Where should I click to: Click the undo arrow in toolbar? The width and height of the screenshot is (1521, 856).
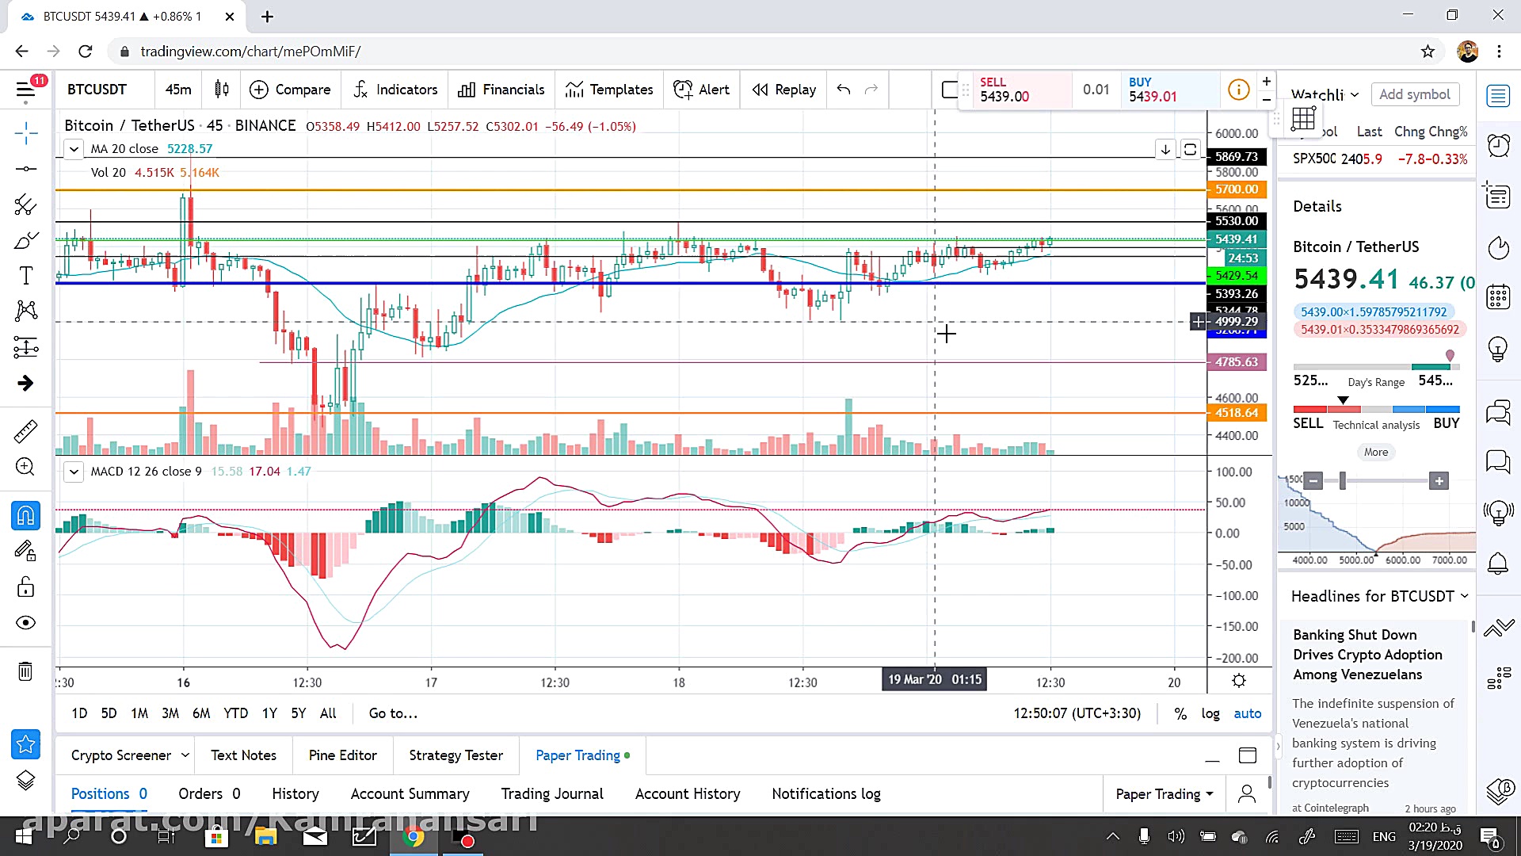844,90
